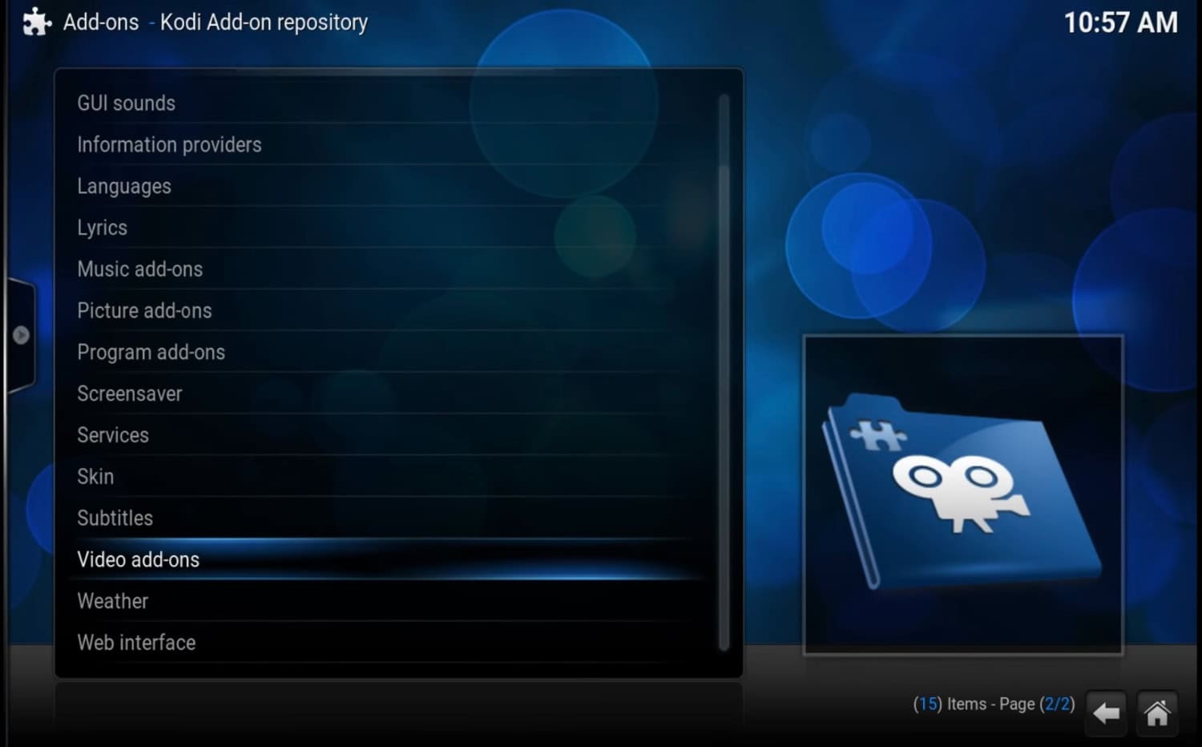Open the highlighted Video add-ons item
1202x747 pixels.
click(390, 559)
